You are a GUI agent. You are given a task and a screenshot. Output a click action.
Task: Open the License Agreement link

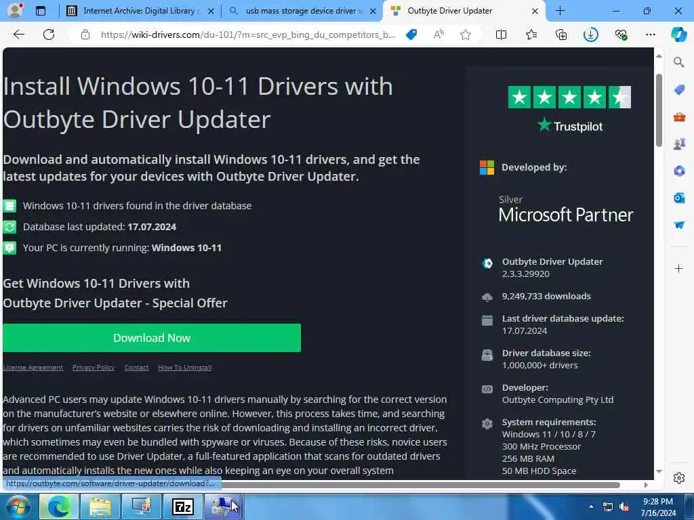(x=33, y=368)
